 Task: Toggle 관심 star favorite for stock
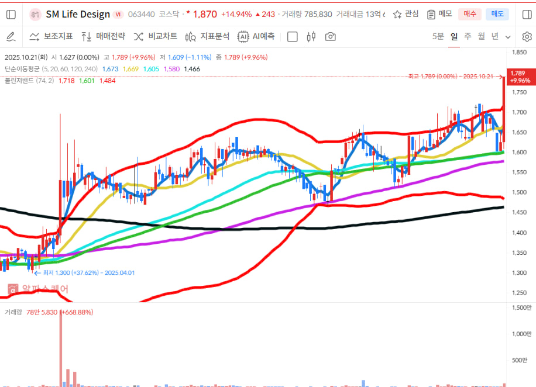click(x=406, y=14)
